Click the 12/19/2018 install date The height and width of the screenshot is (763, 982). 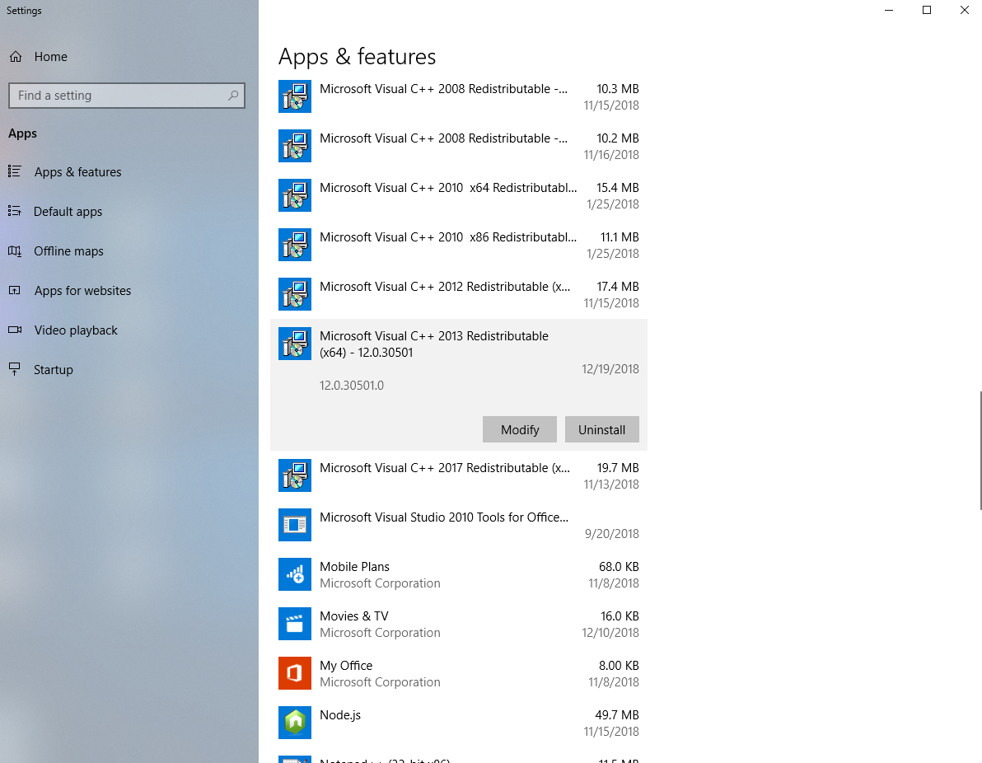[610, 369]
